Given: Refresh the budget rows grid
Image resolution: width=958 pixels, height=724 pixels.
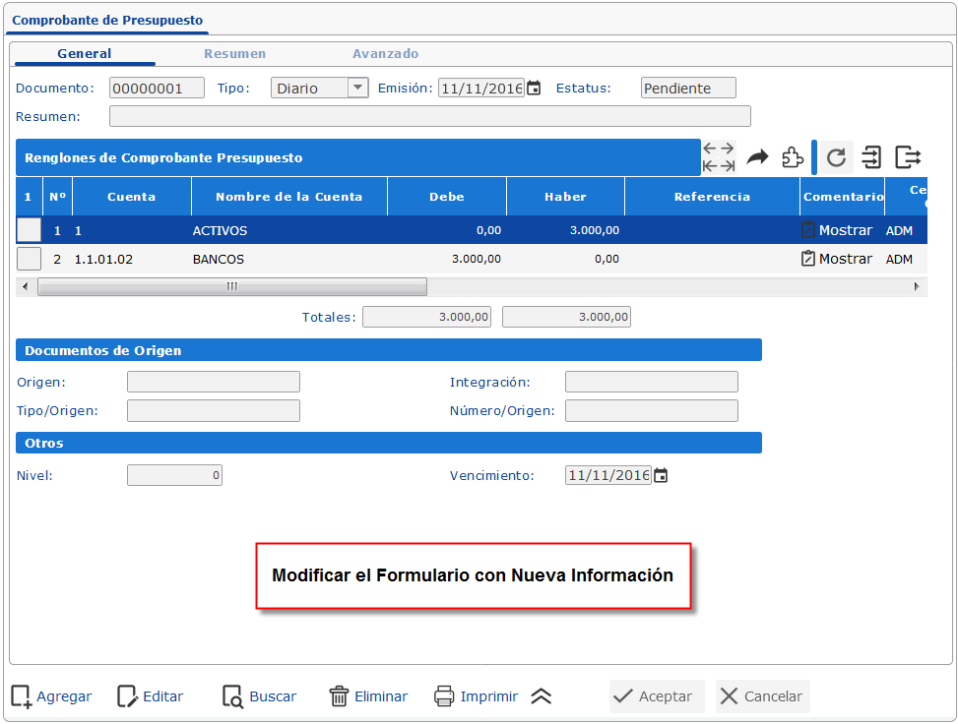Looking at the screenshot, I should (837, 156).
